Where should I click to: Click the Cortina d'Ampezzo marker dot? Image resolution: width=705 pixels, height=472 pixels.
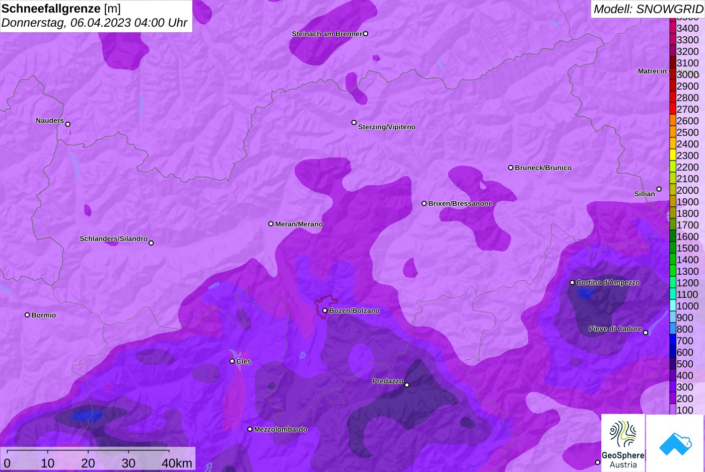coord(572,282)
